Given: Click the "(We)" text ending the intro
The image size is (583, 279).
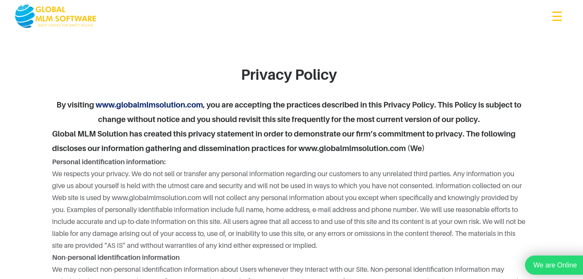Looking at the screenshot, I should coord(416,148).
